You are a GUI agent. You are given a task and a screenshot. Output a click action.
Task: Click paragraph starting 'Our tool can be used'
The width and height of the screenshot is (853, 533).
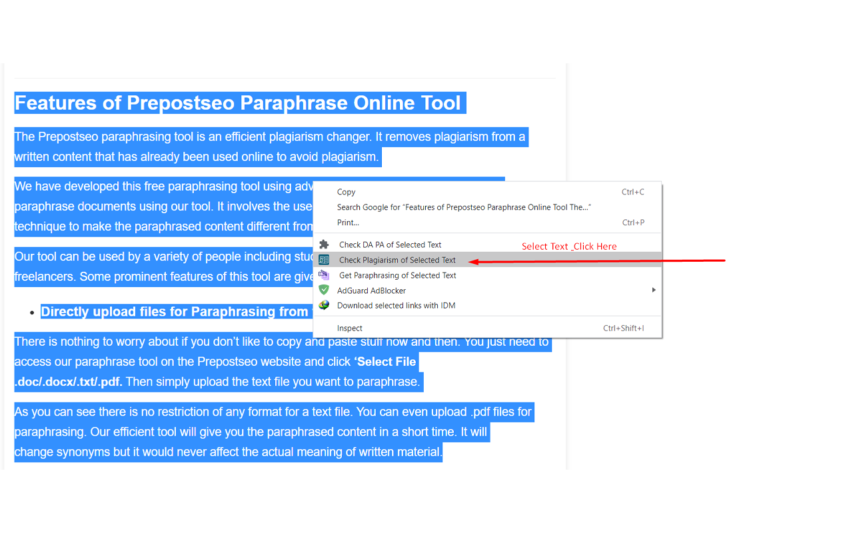[x=163, y=266]
